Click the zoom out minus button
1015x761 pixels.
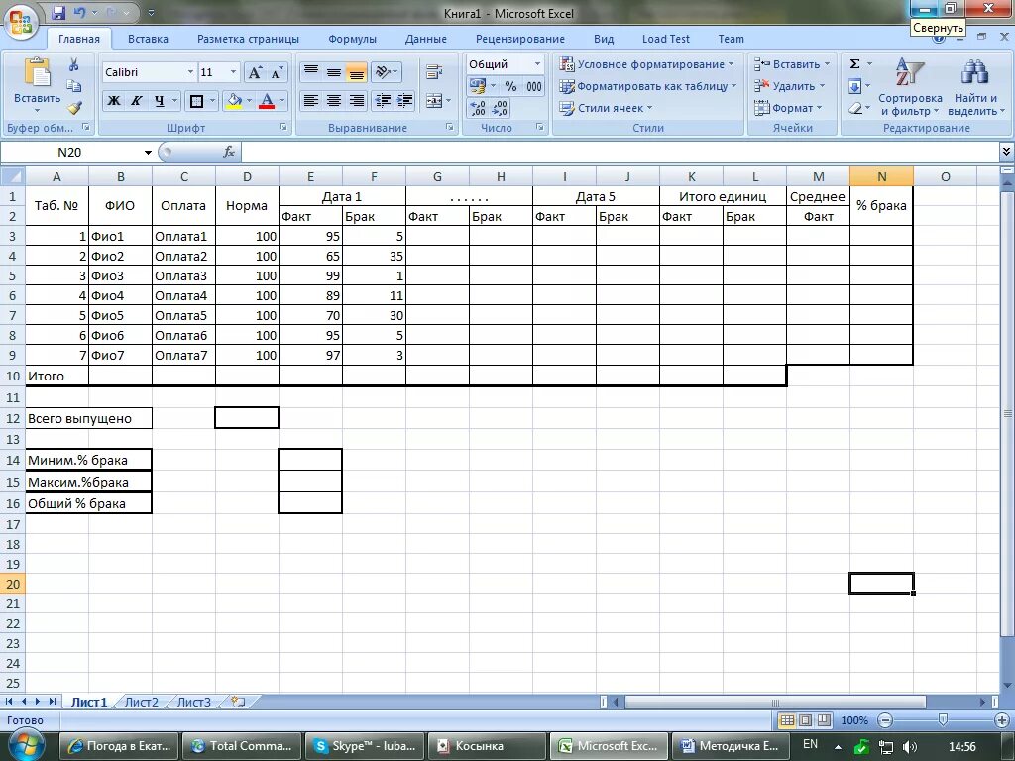(885, 720)
